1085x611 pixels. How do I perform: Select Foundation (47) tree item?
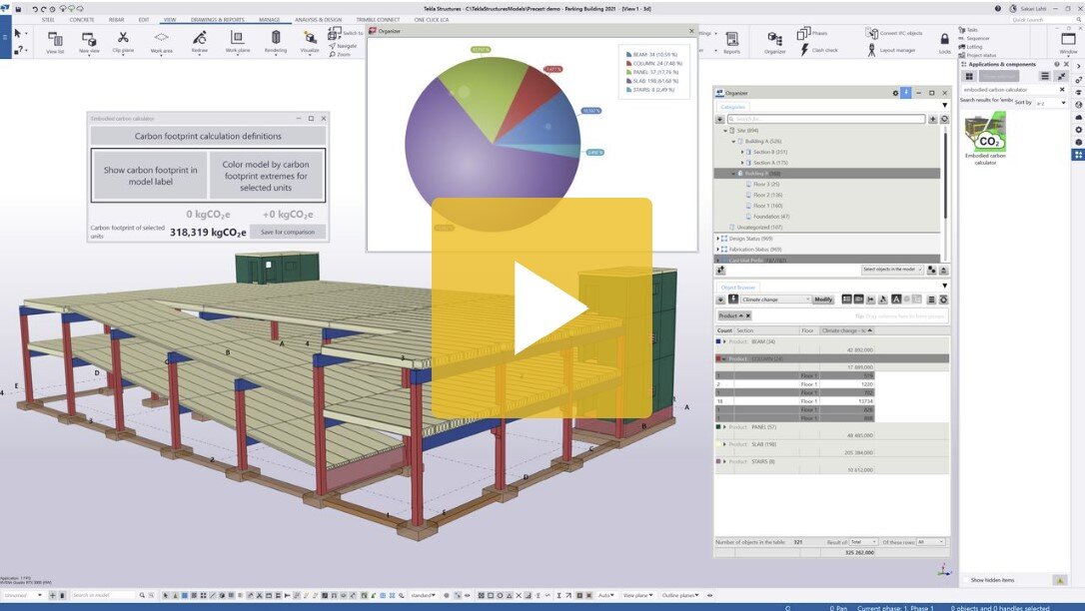click(771, 217)
